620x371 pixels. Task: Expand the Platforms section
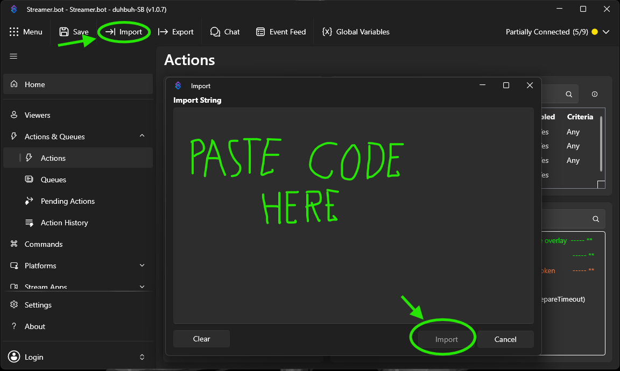[142, 266]
